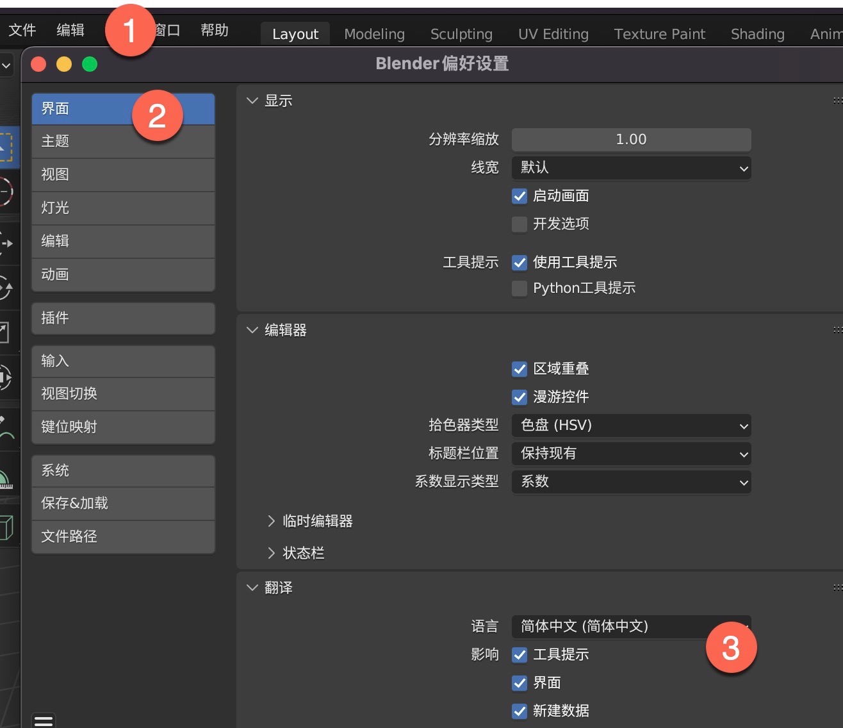This screenshot has width=843, height=728.
Task: Select the Scale tool icon
Action: [5, 333]
